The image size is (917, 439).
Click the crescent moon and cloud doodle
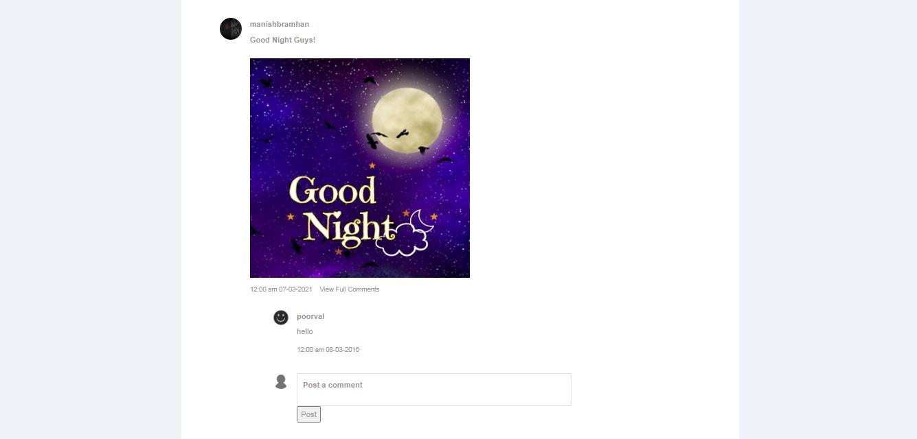407,233
